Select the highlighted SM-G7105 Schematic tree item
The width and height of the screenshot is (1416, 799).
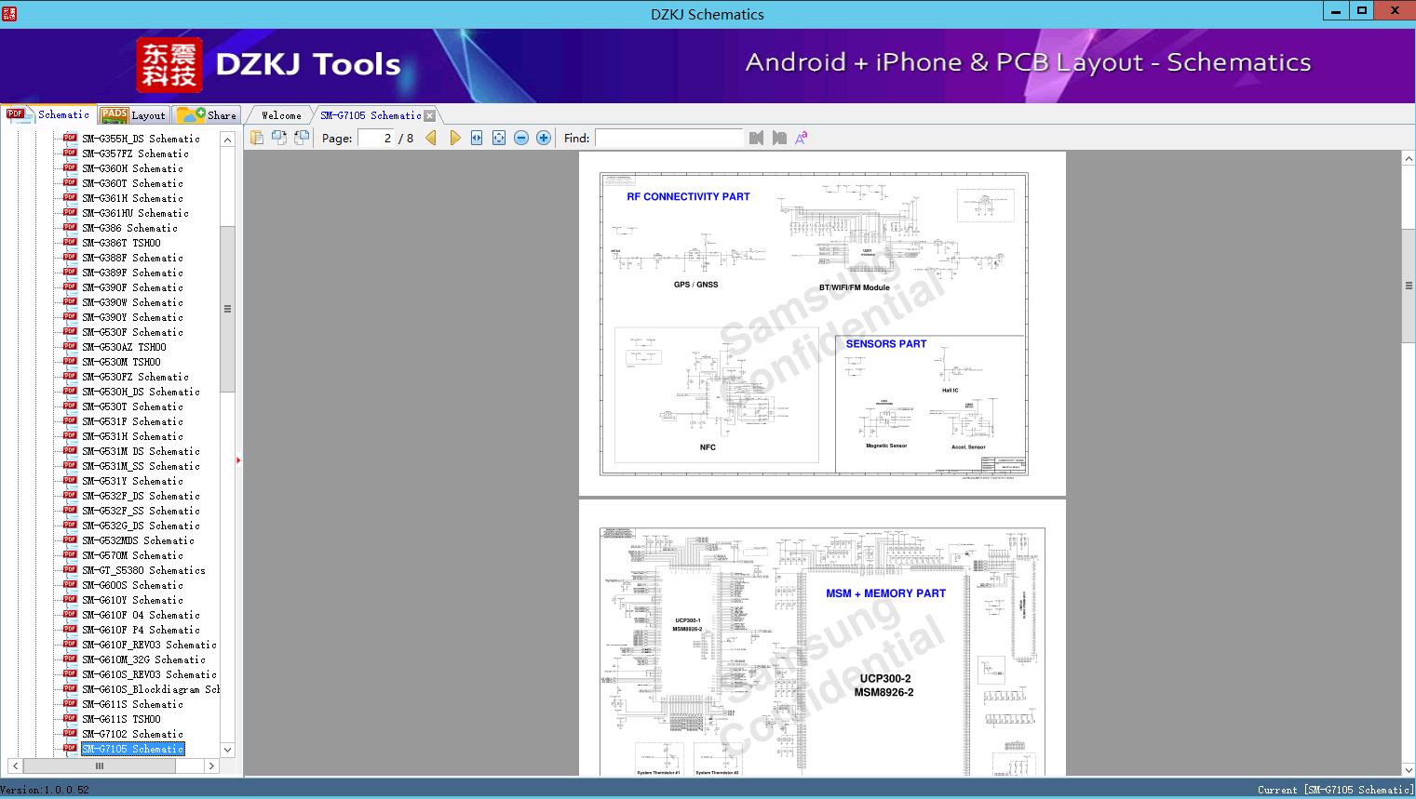click(133, 749)
